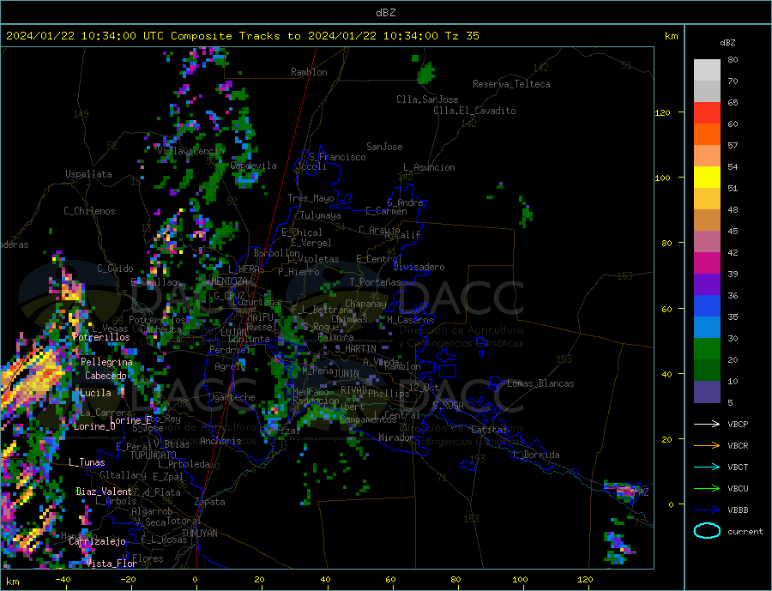Screen dimensions: 772x591
Task: Click the Capdevila map label
Action: 254,166
